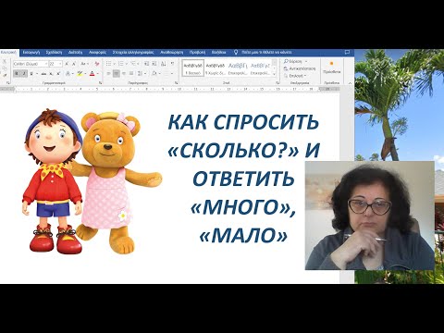The height and width of the screenshot is (333, 444).
Task: Click the Decrease Indent icon
Action: pyautogui.click(x=146, y=64)
